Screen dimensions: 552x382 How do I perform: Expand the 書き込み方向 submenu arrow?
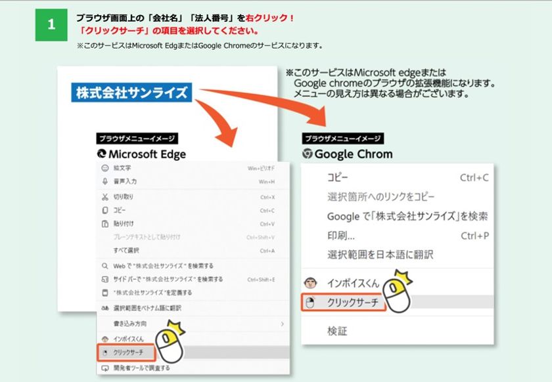pos(283,324)
